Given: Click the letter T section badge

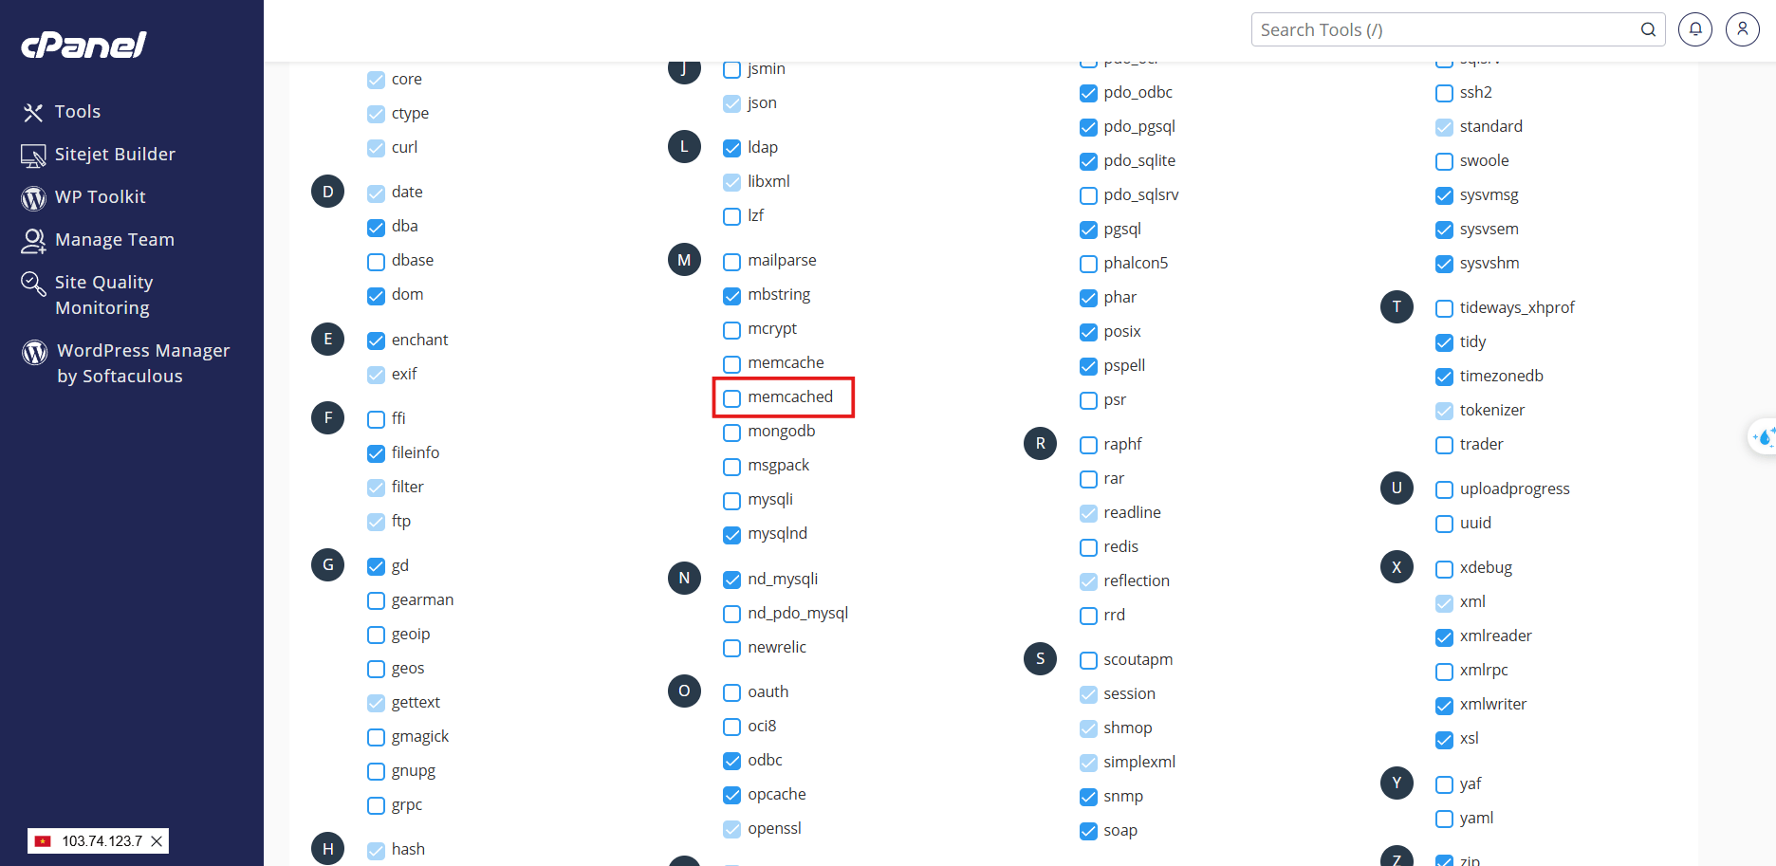Looking at the screenshot, I should [x=1397, y=306].
